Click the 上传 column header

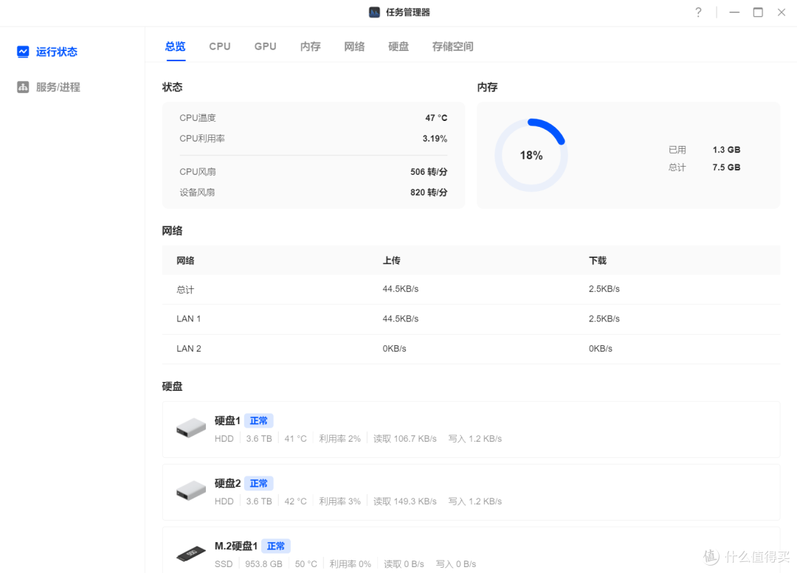coord(391,260)
